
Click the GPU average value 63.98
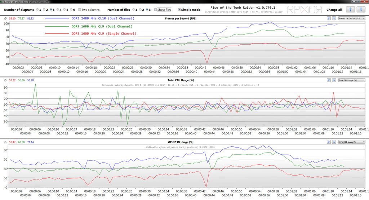click(21, 142)
